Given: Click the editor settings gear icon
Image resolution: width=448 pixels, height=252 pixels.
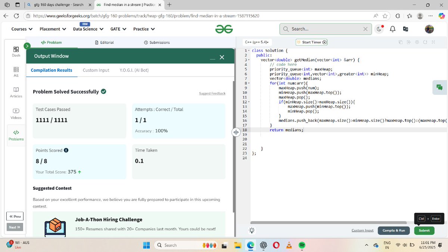Looking at the screenshot, I should pyautogui.click(x=417, y=42).
